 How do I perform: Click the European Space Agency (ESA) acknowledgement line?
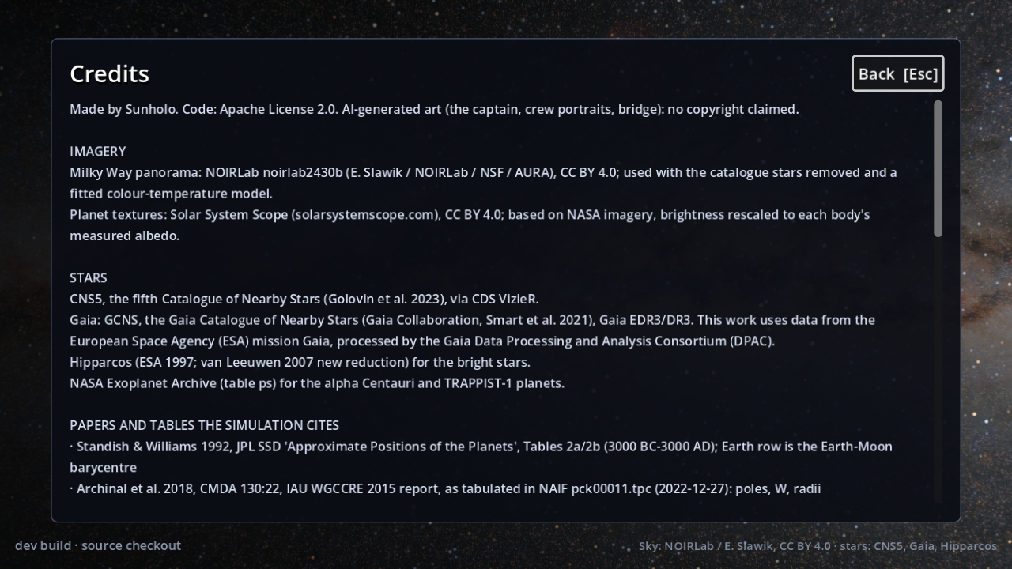(422, 341)
